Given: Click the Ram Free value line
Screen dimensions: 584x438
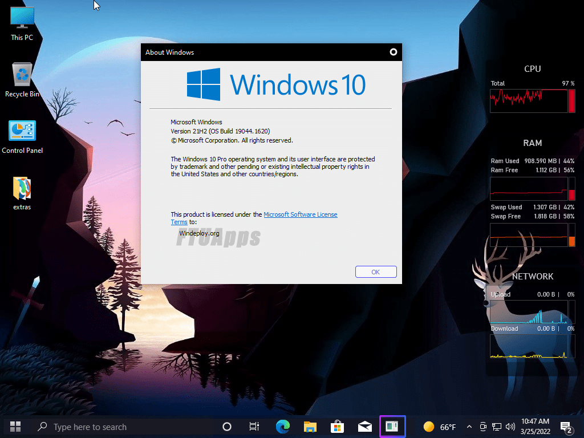Looking at the screenshot, I should coord(532,170).
